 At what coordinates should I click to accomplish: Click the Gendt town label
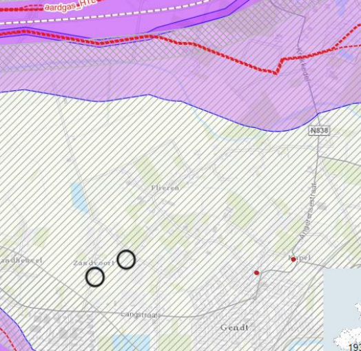point(235,328)
